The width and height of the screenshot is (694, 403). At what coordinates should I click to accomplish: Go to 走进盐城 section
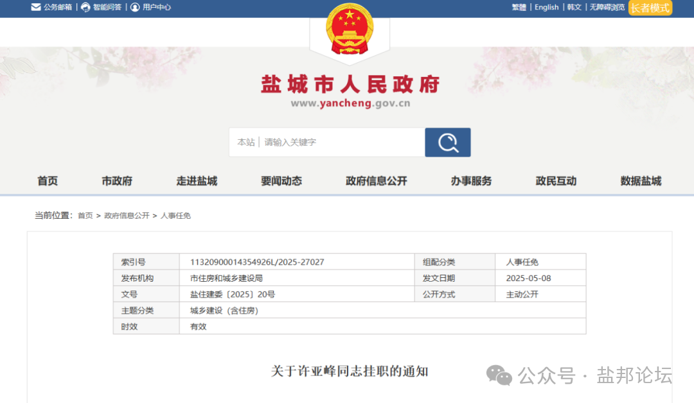coord(197,181)
